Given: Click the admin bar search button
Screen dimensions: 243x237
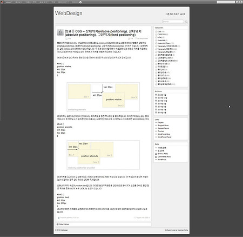Looking at the screenshot, I should tap(239, 2).
